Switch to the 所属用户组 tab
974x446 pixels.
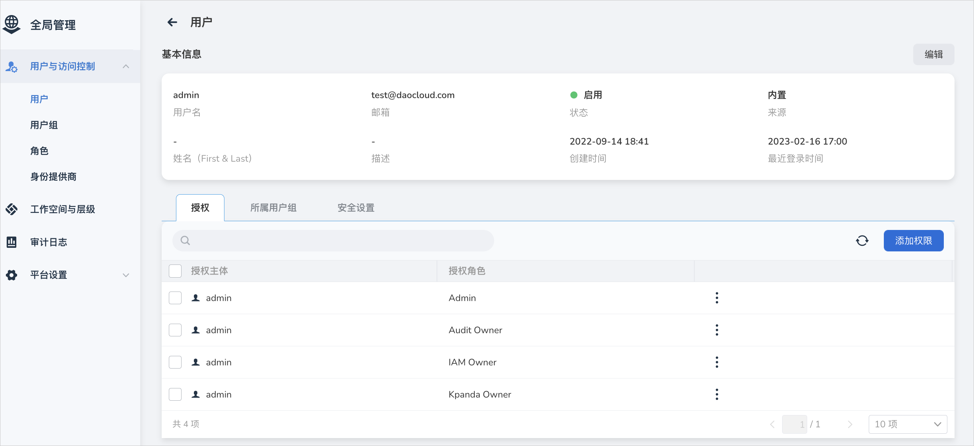[x=273, y=208]
